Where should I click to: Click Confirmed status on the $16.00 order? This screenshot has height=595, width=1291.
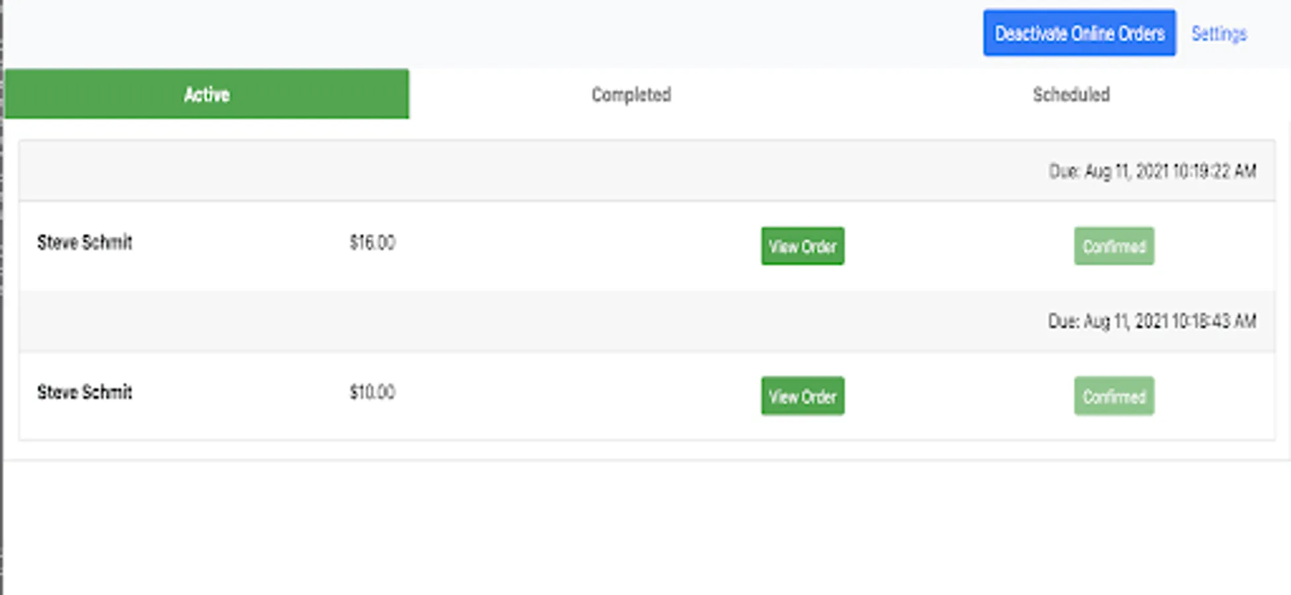click(1114, 247)
